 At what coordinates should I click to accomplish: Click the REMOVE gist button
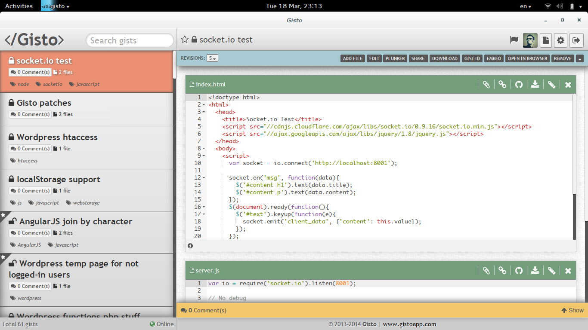pyautogui.click(x=563, y=58)
